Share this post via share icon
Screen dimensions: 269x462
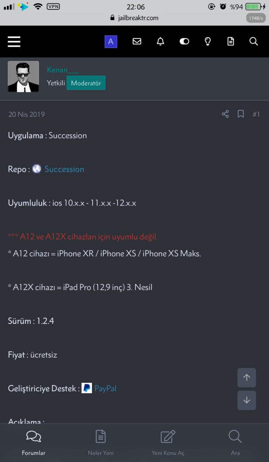pyautogui.click(x=225, y=114)
